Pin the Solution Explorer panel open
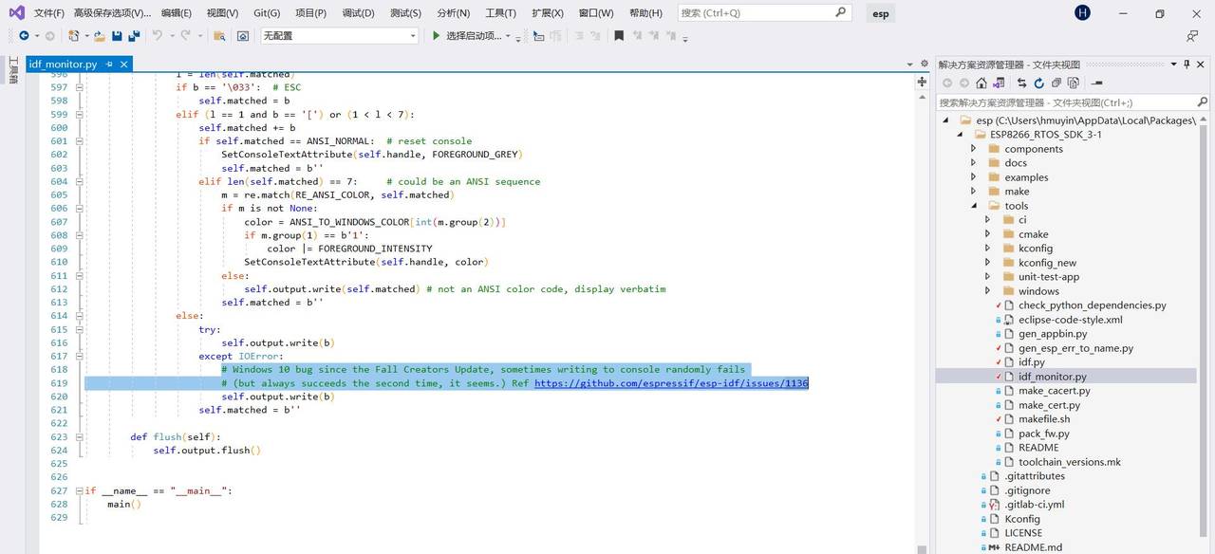The height and width of the screenshot is (554, 1215). 1185,65
